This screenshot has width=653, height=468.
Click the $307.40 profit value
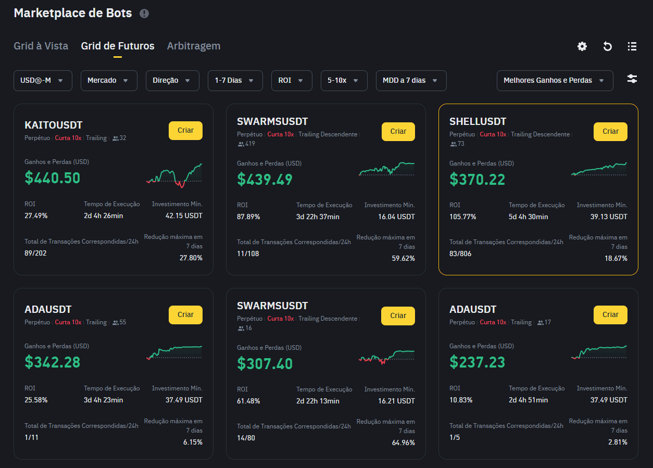pos(265,363)
